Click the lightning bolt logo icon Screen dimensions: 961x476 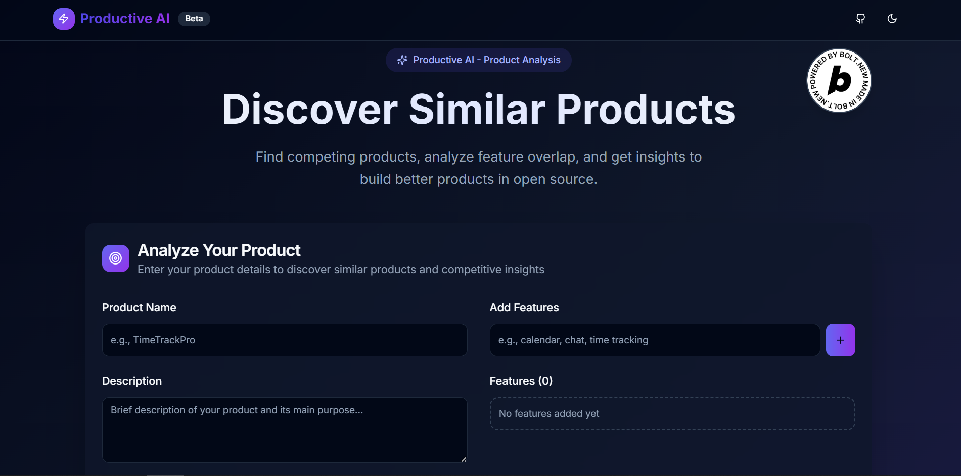pyautogui.click(x=64, y=19)
